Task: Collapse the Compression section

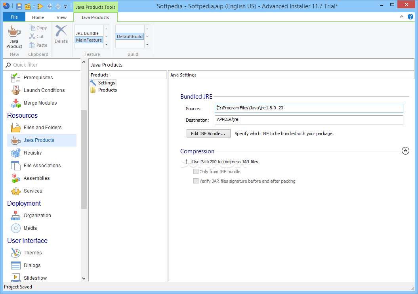Action: [x=405, y=151]
